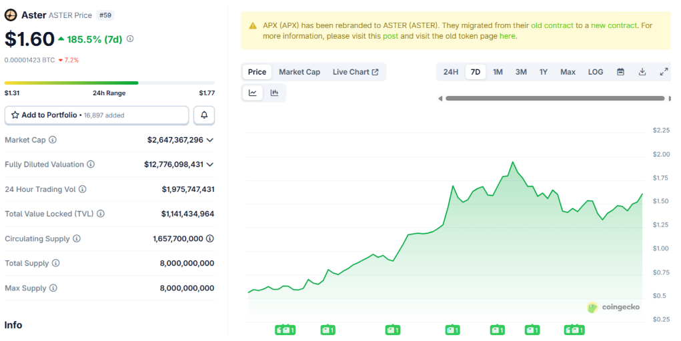Switch to the Market Cap tab
The image size is (681, 341).
coord(299,72)
